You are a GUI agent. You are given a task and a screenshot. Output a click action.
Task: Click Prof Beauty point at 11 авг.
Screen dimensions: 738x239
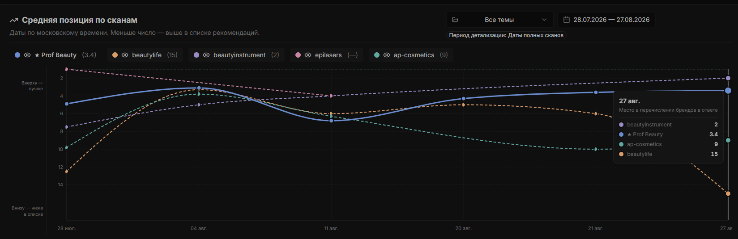click(331, 121)
